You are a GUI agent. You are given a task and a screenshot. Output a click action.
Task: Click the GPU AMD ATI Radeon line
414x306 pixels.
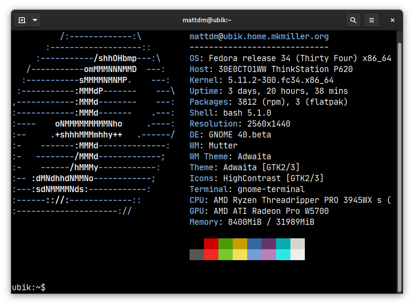tap(259, 211)
